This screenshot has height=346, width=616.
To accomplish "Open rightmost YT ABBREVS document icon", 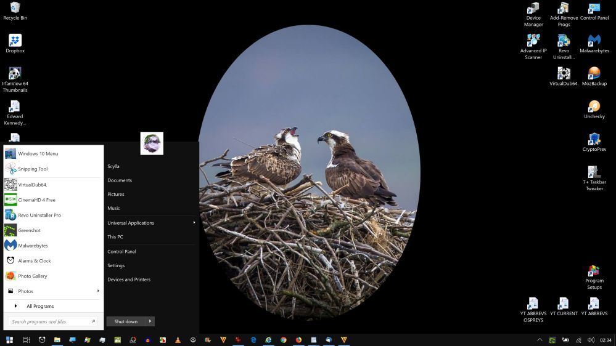I will [594, 307].
